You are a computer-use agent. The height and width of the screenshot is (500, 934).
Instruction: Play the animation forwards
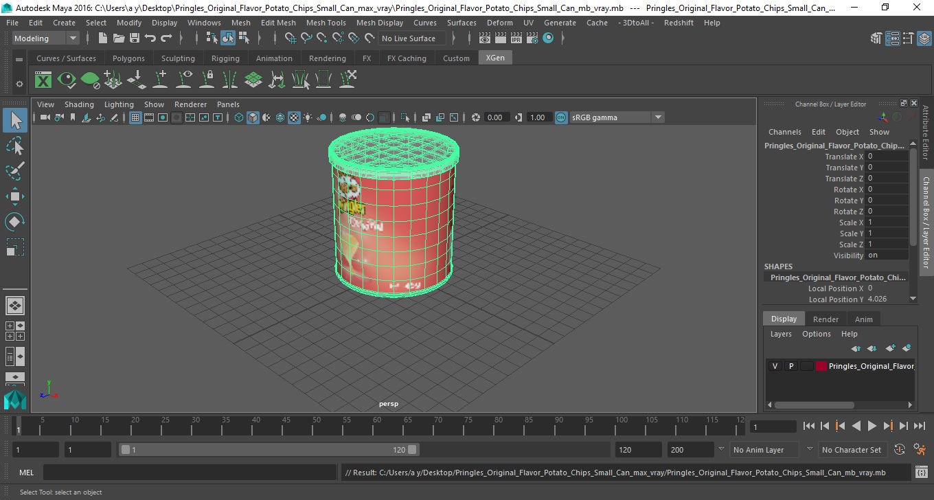872,427
